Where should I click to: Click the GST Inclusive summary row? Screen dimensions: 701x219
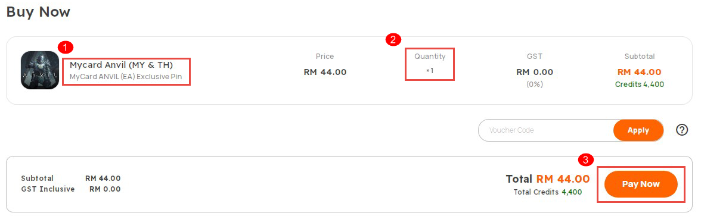coord(70,189)
